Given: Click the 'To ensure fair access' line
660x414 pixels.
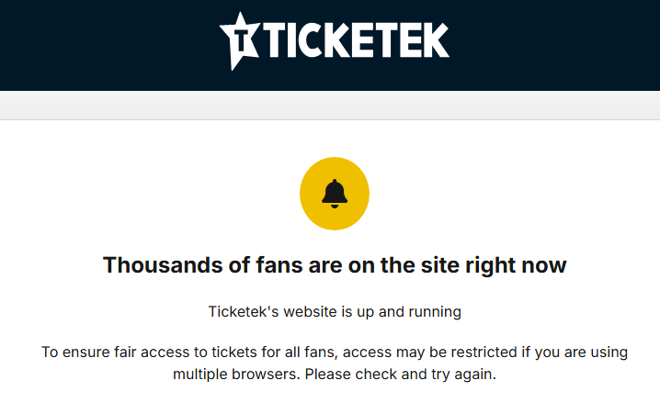Looking at the screenshot, I should [335, 352].
